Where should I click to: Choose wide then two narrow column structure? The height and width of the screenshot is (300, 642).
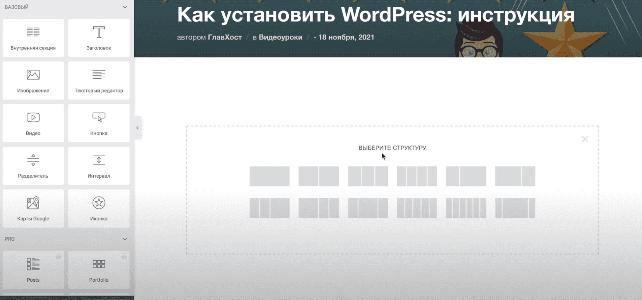click(319, 208)
